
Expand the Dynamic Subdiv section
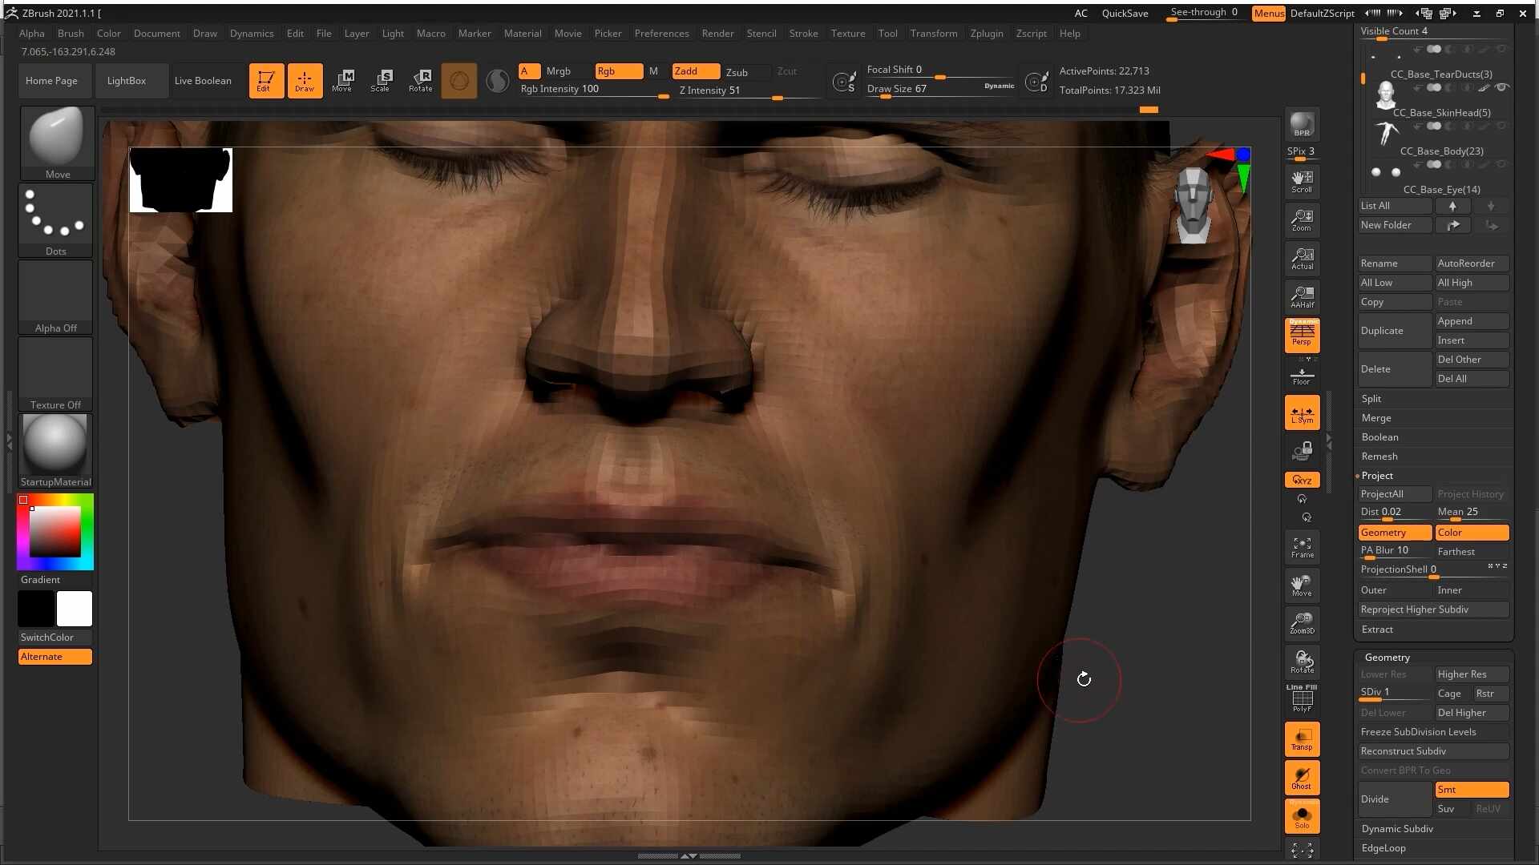1397,829
